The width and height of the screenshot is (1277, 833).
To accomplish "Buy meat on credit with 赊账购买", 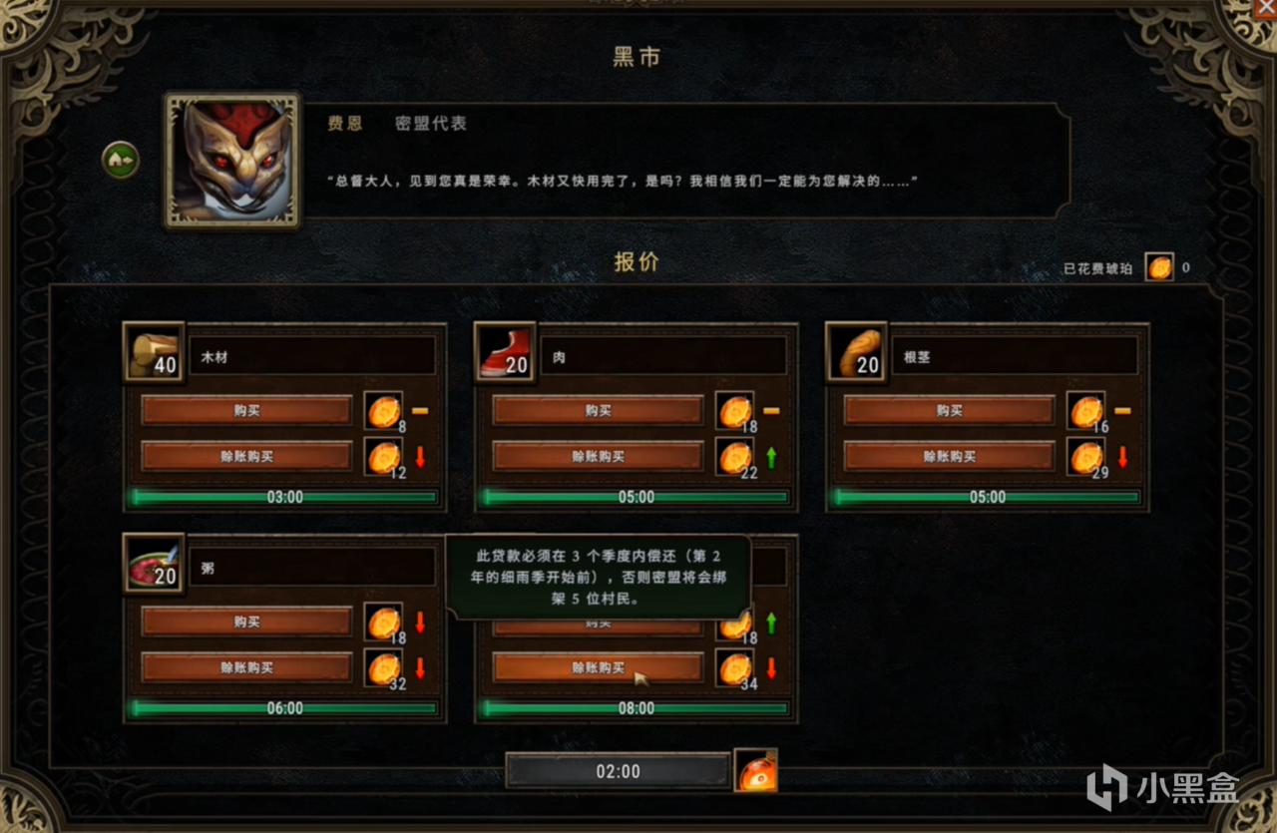I will (598, 456).
